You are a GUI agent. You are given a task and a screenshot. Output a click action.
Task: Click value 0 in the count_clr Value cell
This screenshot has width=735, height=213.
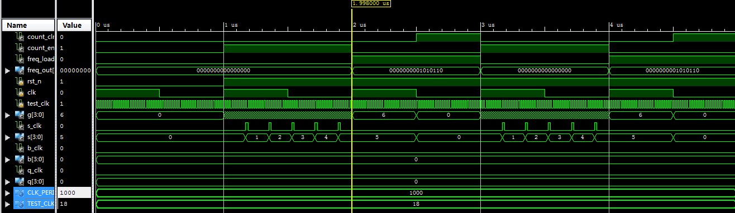pyautogui.click(x=61, y=37)
